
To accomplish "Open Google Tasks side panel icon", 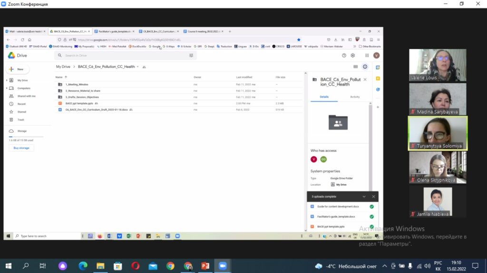I will (x=378, y=89).
